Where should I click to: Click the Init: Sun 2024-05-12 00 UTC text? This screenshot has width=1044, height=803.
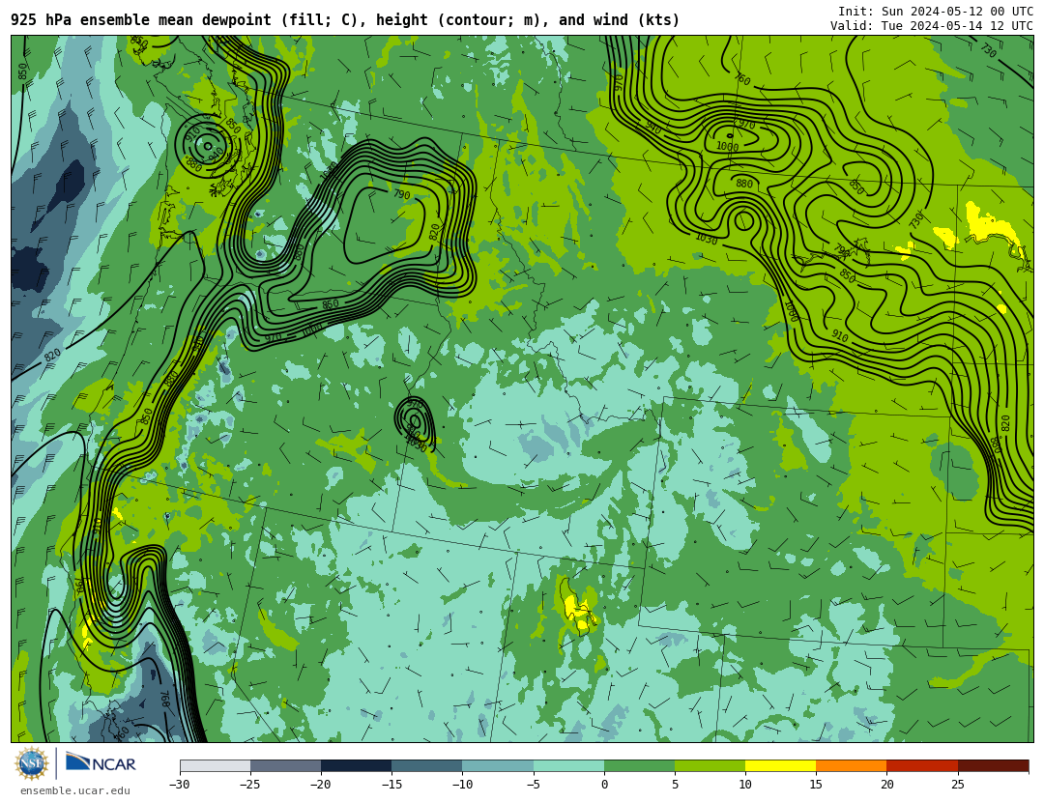[936, 12]
